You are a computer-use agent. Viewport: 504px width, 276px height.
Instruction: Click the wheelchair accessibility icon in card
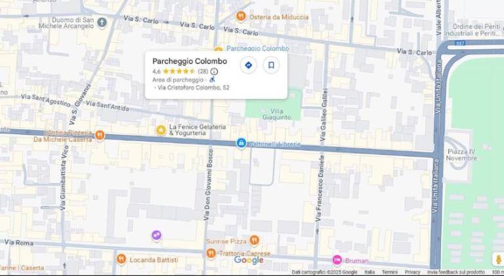(212, 79)
